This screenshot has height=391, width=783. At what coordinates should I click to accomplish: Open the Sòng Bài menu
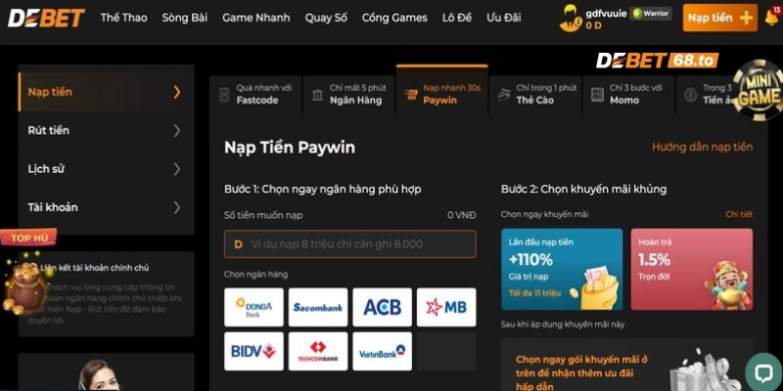[185, 18]
